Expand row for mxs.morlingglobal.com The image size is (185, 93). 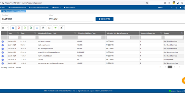[x=3, y=49]
